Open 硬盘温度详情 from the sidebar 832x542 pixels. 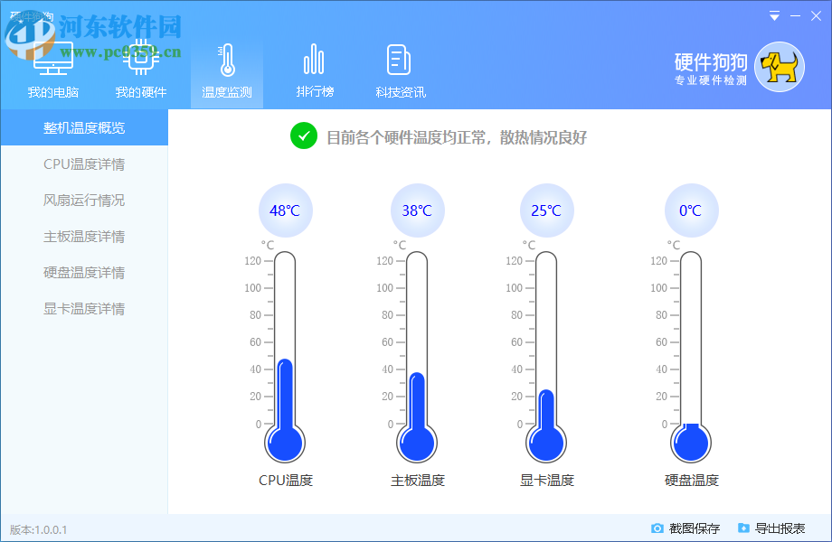(84, 272)
